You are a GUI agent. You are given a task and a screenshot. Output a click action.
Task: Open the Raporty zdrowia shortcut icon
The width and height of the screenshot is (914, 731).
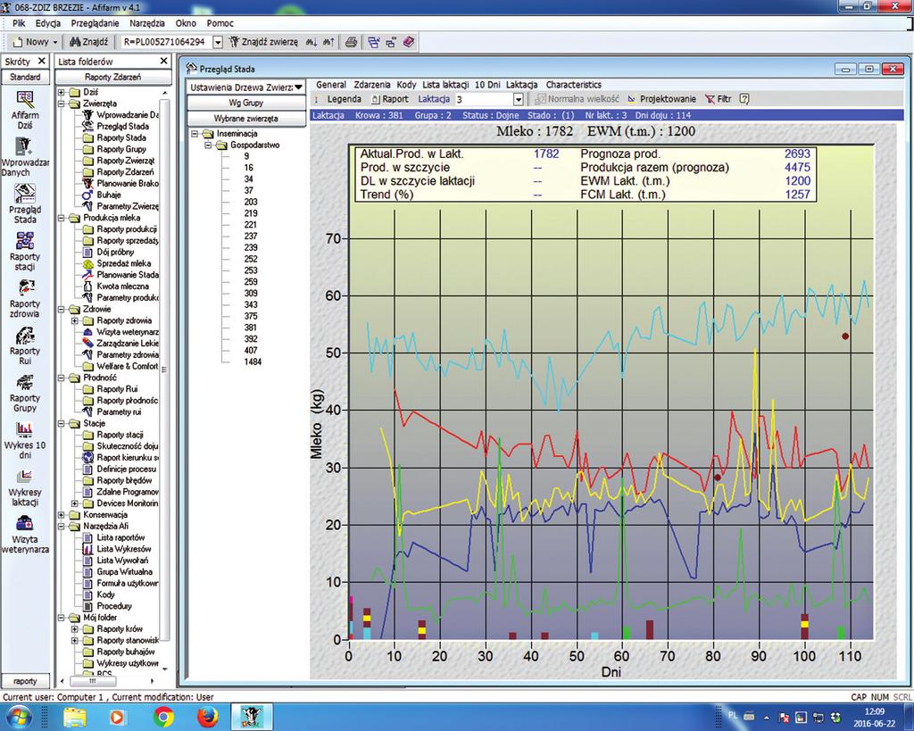point(25,288)
